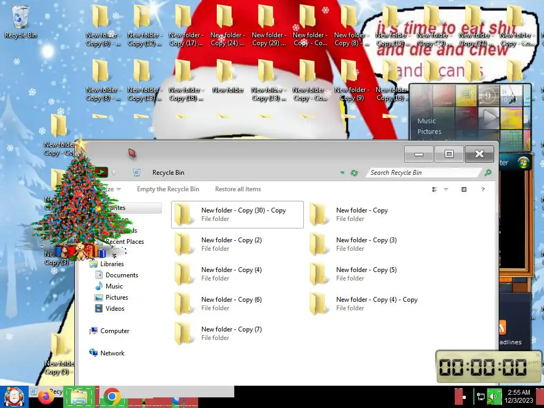Click the Feed Headlines gadget RSS icon
The image size is (544, 408).
[503, 327]
